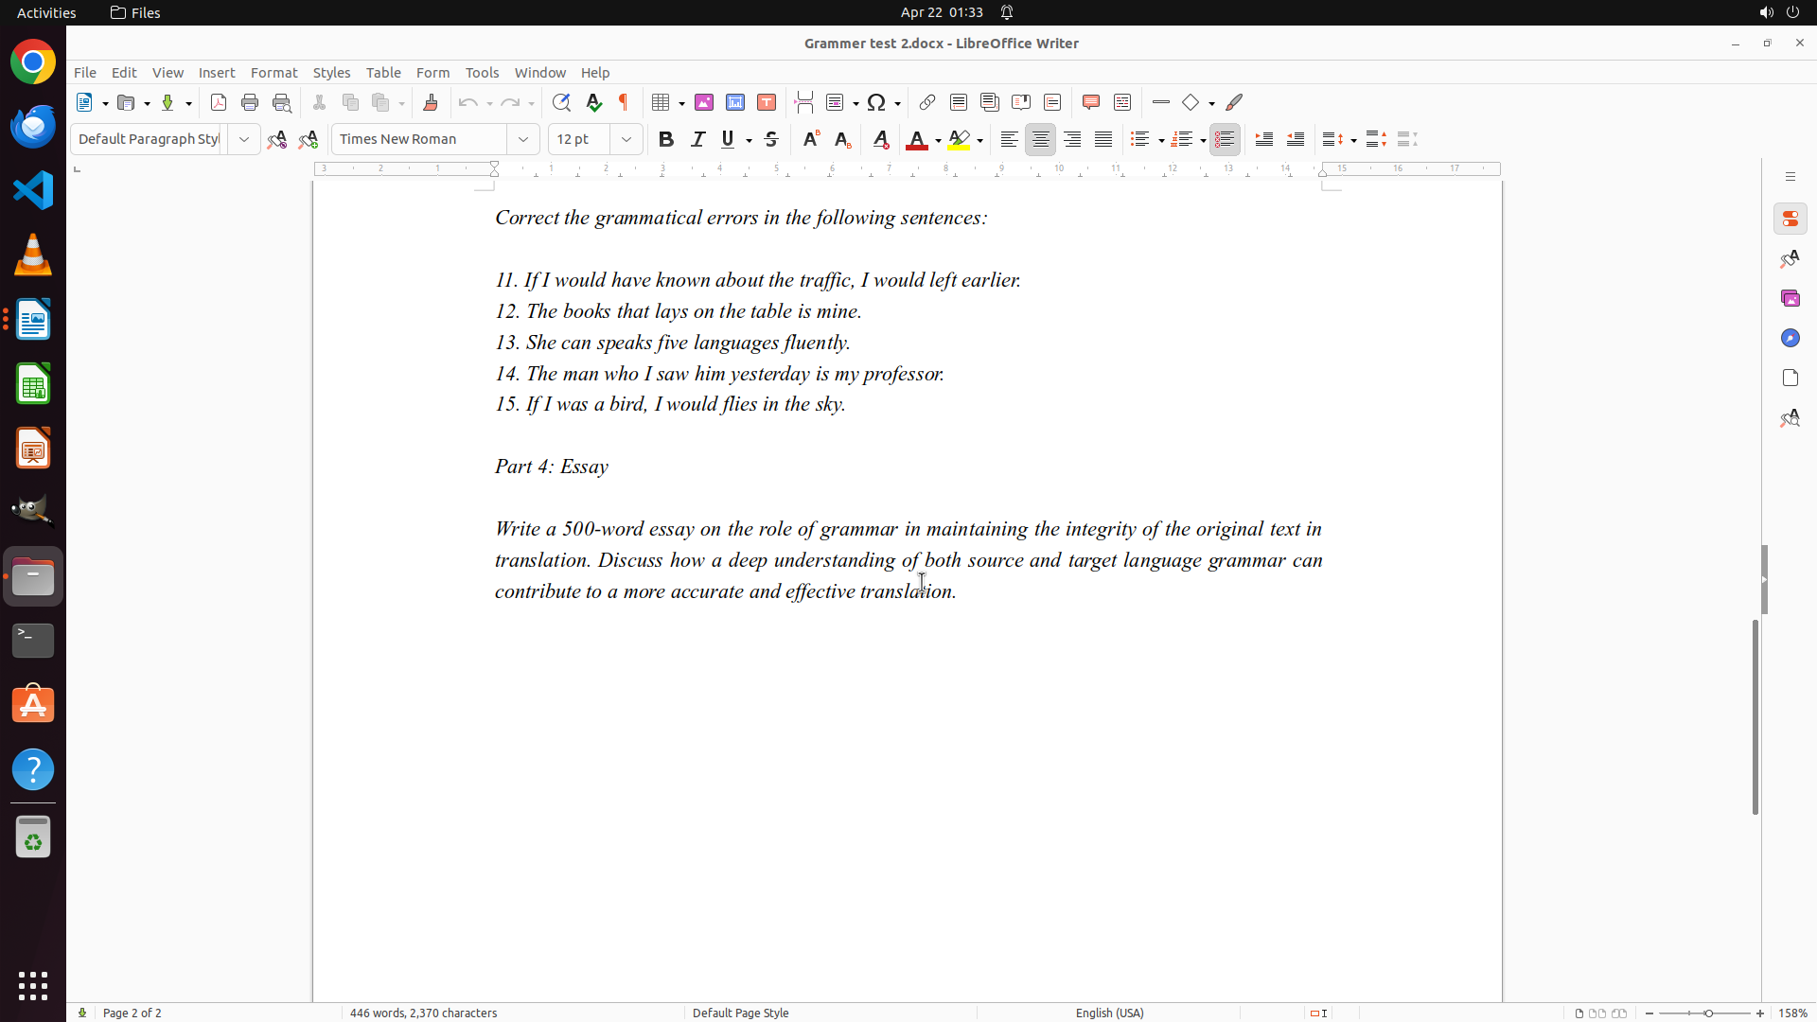Insert special character Omega icon
Image resolution: width=1817 pixels, height=1022 pixels.
[876, 102]
